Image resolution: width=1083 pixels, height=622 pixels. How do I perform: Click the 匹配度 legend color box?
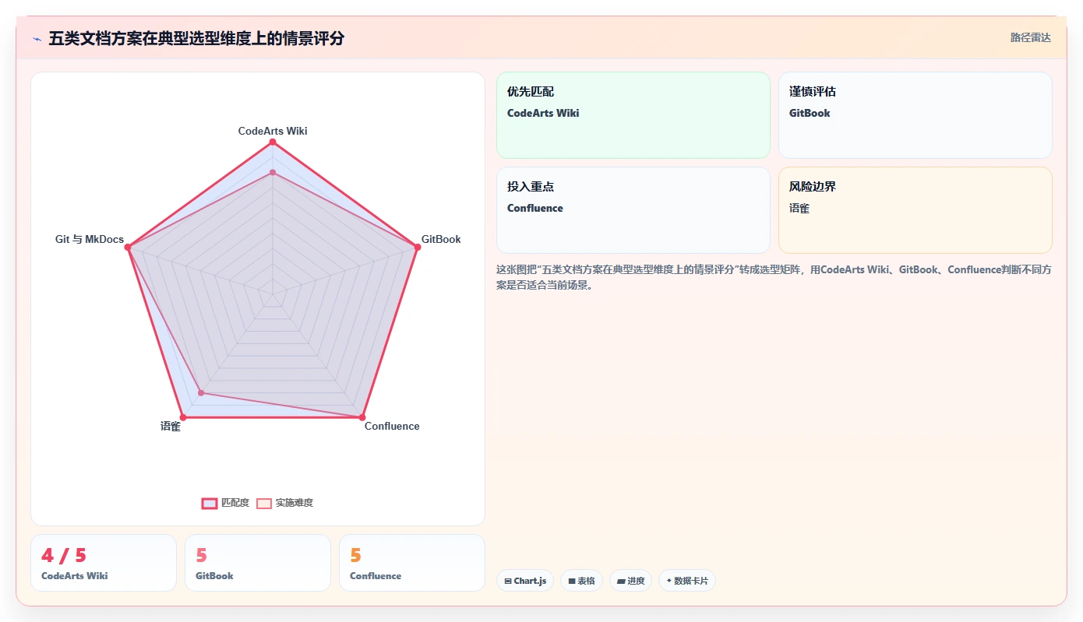click(210, 503)
